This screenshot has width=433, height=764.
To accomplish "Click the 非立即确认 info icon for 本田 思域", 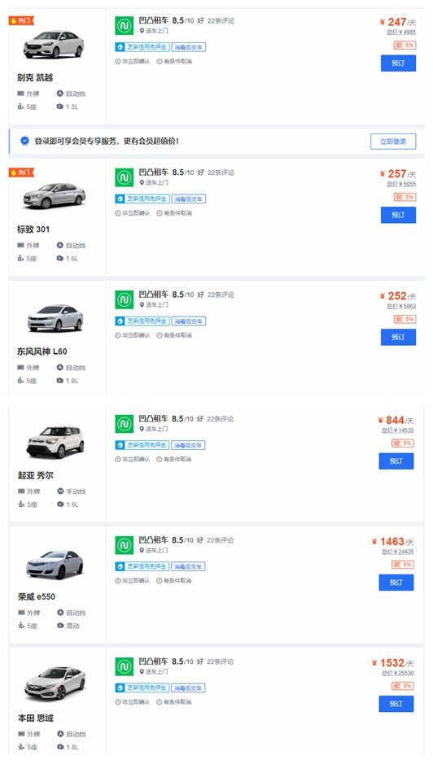I will (117, 702).
